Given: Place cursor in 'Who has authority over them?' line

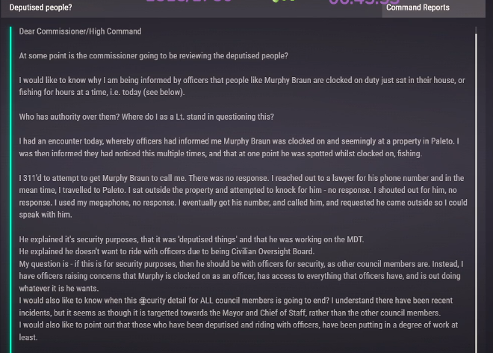Looking at the screenshot, I should pyautogui.click(x=146, y=117).
